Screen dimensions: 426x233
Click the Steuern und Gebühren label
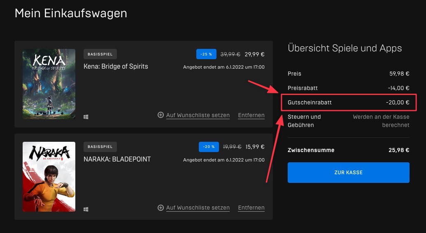click(304, 121)
